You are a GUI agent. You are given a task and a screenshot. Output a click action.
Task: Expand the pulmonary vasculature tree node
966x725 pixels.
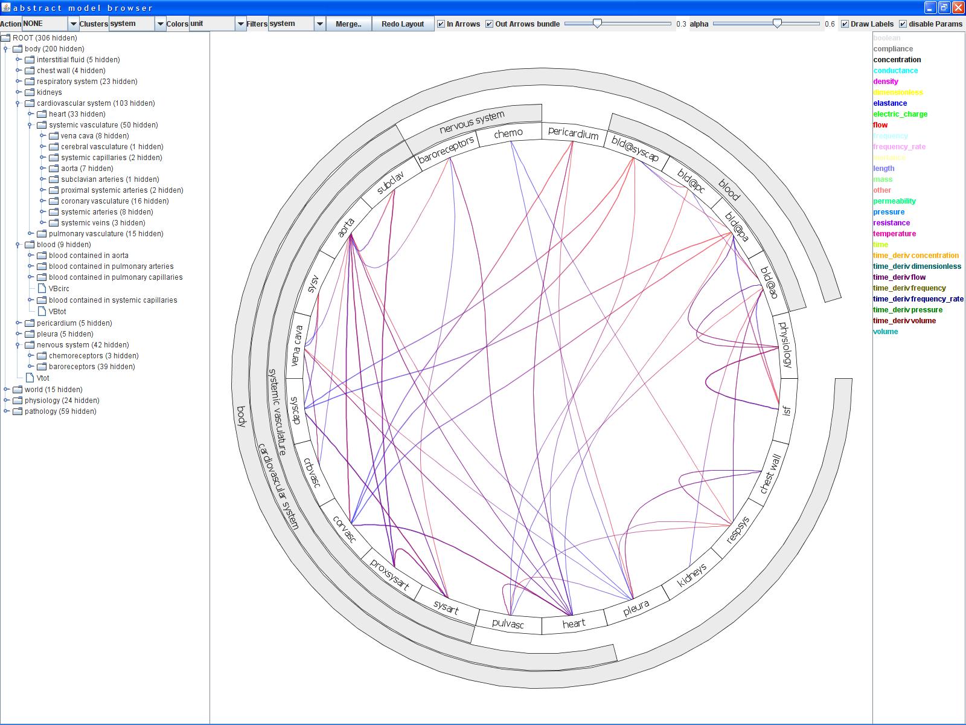tap(30, 234)
